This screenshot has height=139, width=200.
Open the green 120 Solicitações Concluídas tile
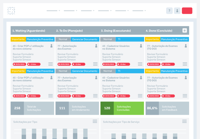[122, 108]
